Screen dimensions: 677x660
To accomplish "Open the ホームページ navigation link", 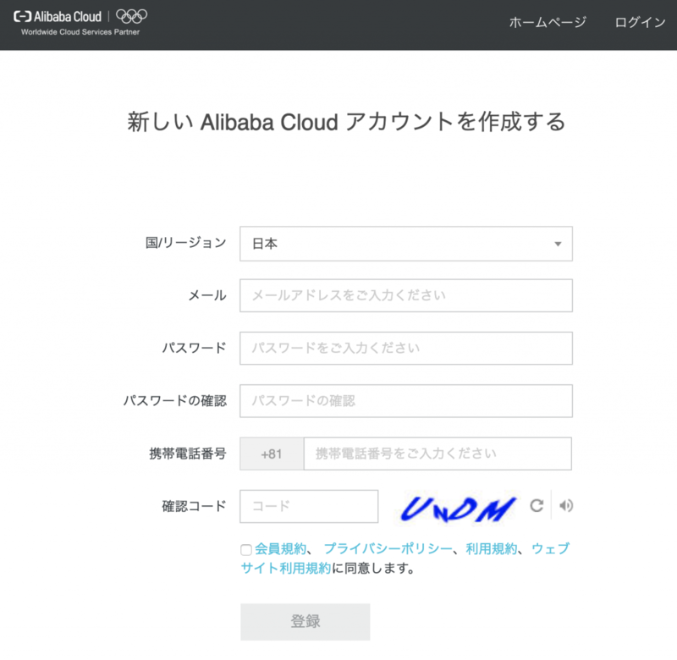I will [x=548, y=22].
